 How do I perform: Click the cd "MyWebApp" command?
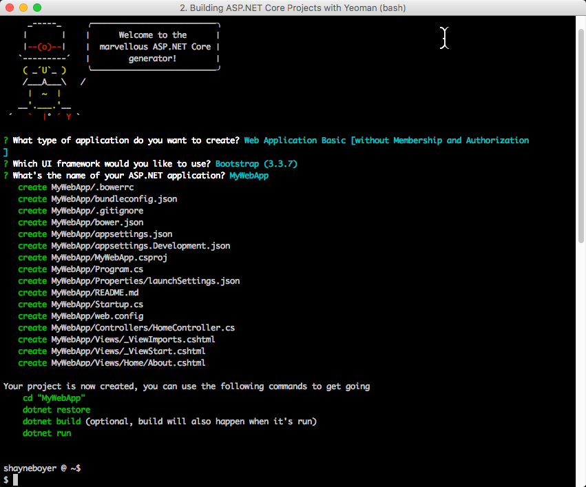tap(54, 398)
